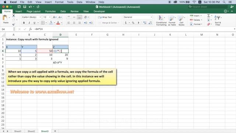This screenshot has height=133, width=236.
Task: Open the Page Layout tab
Action: coord(34,11)
